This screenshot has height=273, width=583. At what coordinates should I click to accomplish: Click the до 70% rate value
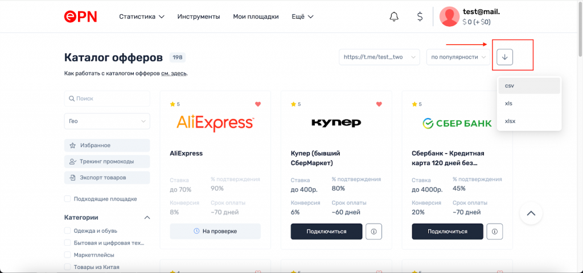pyautogui.click(x=180, y=190)
